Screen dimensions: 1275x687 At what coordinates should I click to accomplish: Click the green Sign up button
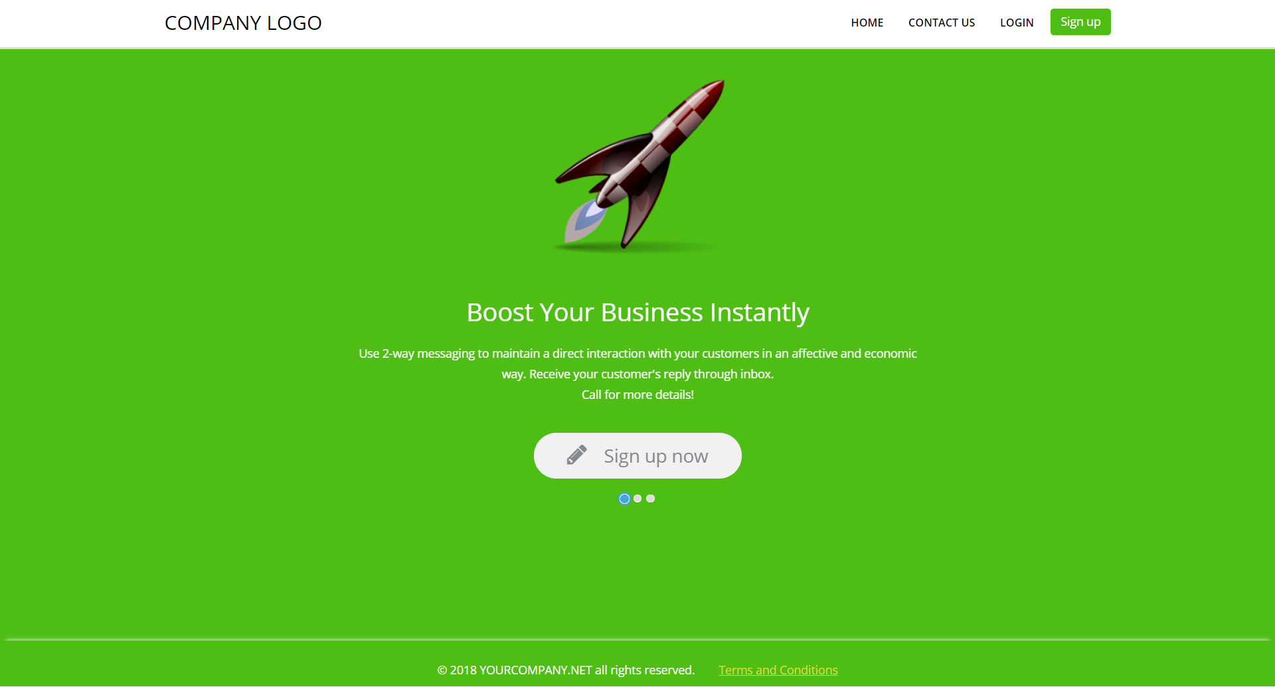pyautogui.click(x=1080, y=22)
